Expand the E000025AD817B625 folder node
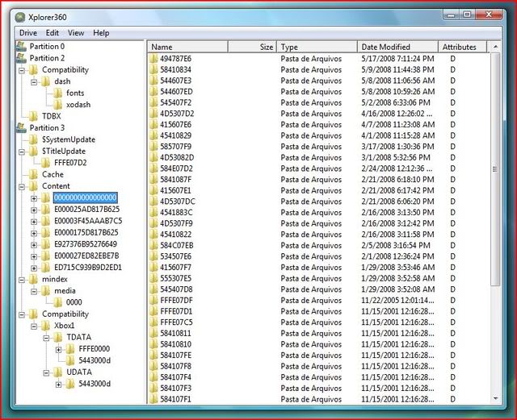The width and height of the screenshot is (517, 420). [x=34, y=210]
